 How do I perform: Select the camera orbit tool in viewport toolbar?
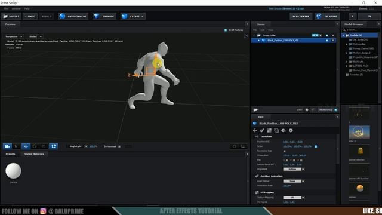[7, 146]
